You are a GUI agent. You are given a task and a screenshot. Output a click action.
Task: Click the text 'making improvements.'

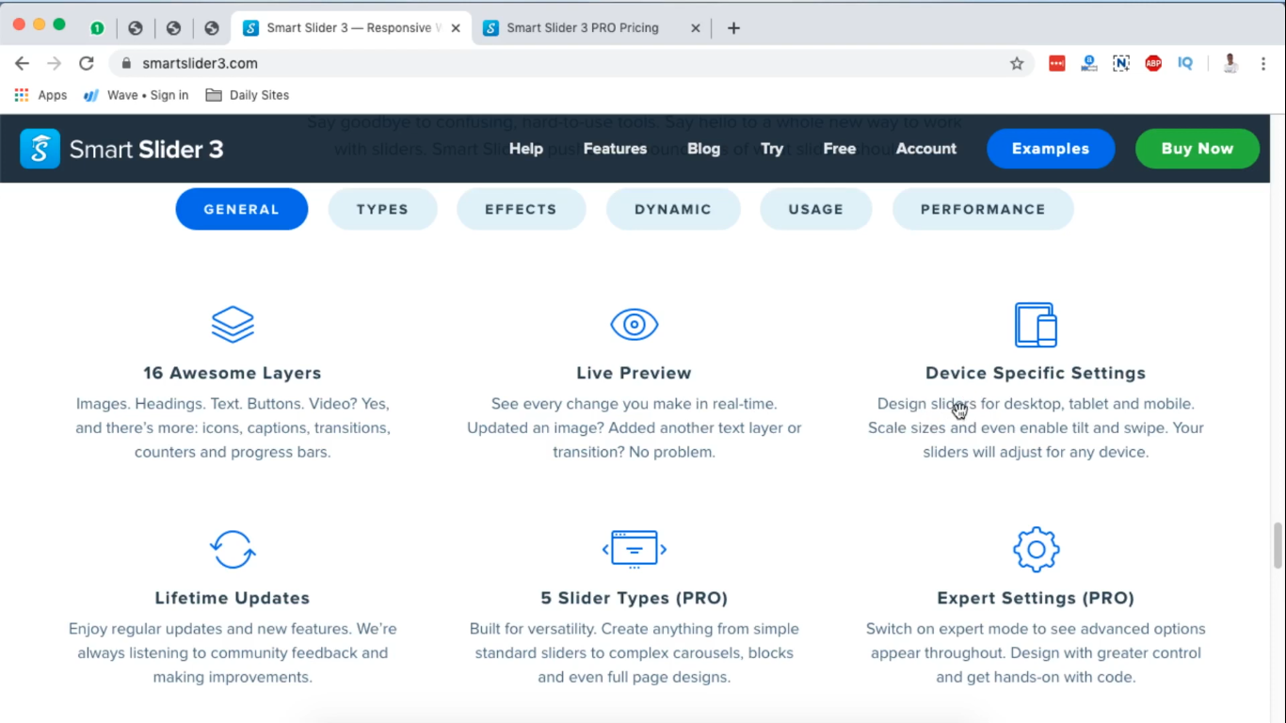[x=233, y=677]
